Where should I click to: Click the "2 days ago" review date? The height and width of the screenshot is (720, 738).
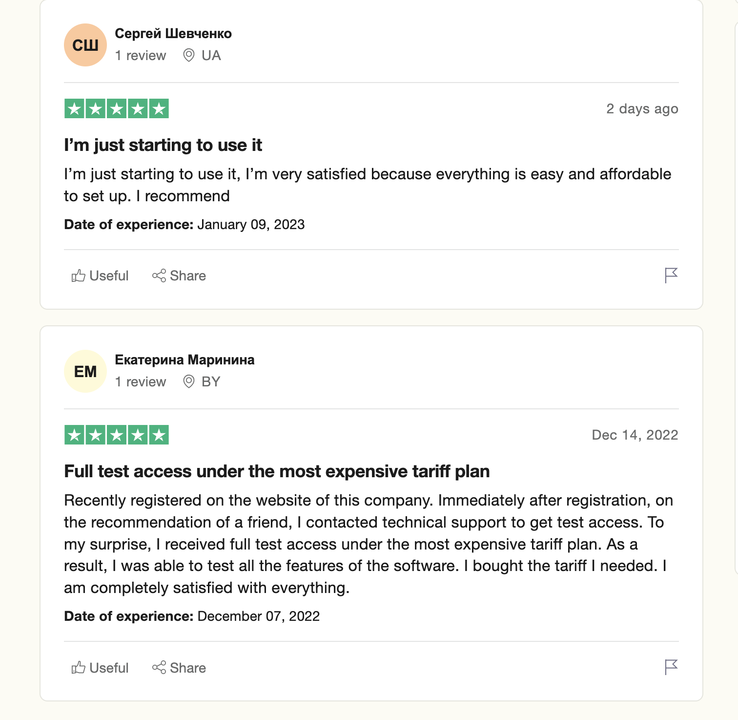pos(642,108)
